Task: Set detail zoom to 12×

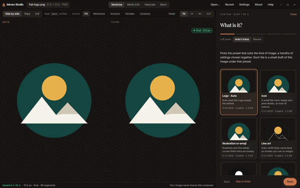Action: point(209,14)
